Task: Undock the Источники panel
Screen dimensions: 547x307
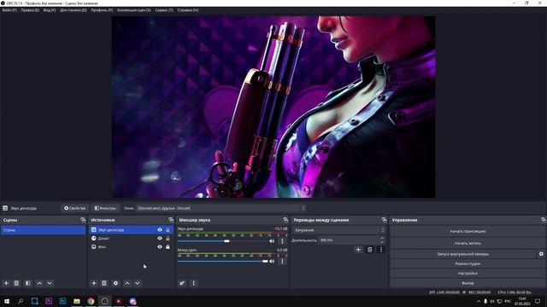Action: point(171,220)
